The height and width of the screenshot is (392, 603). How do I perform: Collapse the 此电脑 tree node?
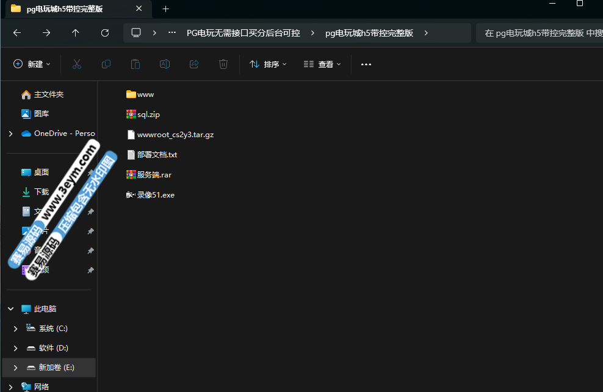pyautogui.click(x=10, y=309)
